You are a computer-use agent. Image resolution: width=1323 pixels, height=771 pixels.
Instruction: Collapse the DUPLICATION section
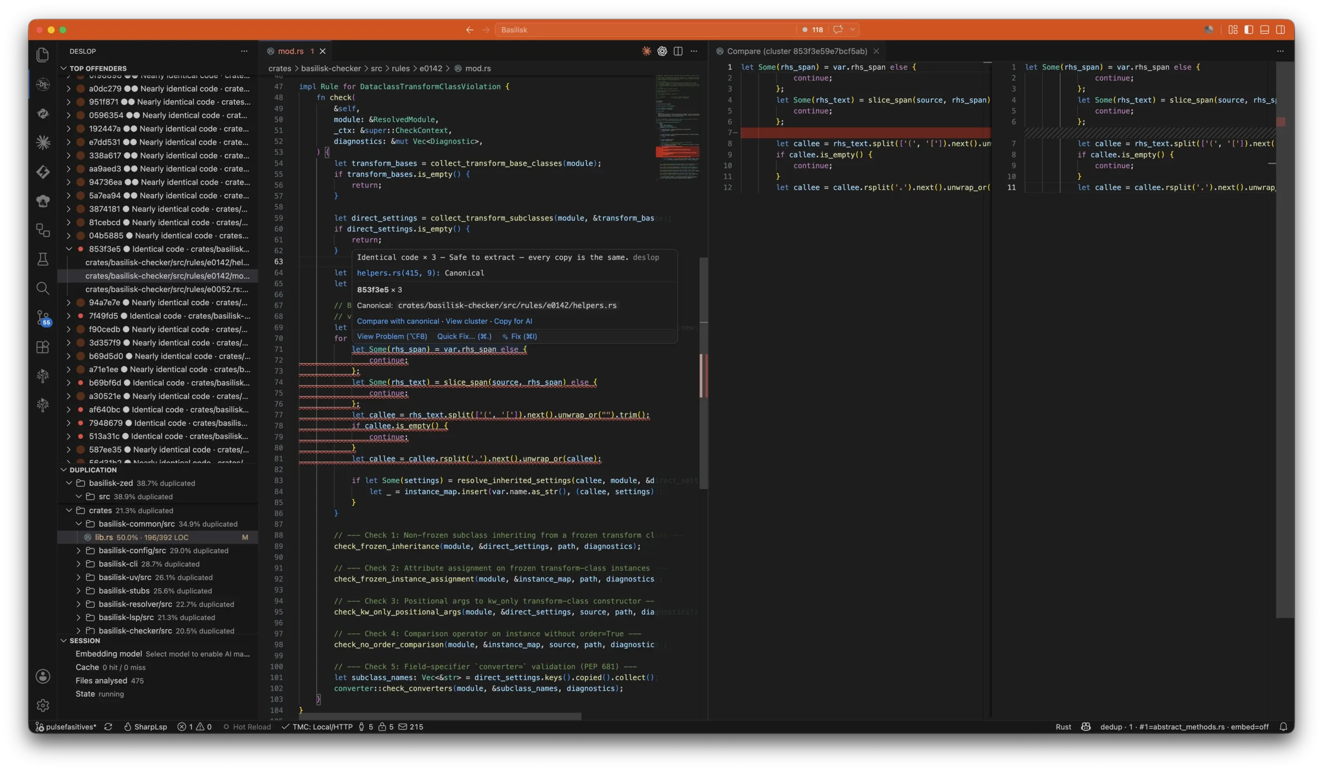(x=64, y=470)
